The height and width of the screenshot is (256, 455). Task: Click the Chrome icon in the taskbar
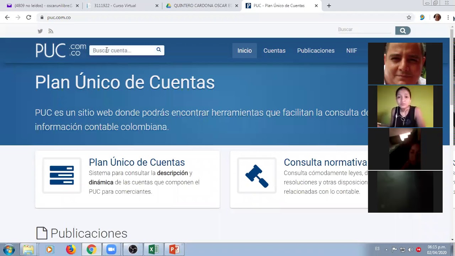(91, 250)
